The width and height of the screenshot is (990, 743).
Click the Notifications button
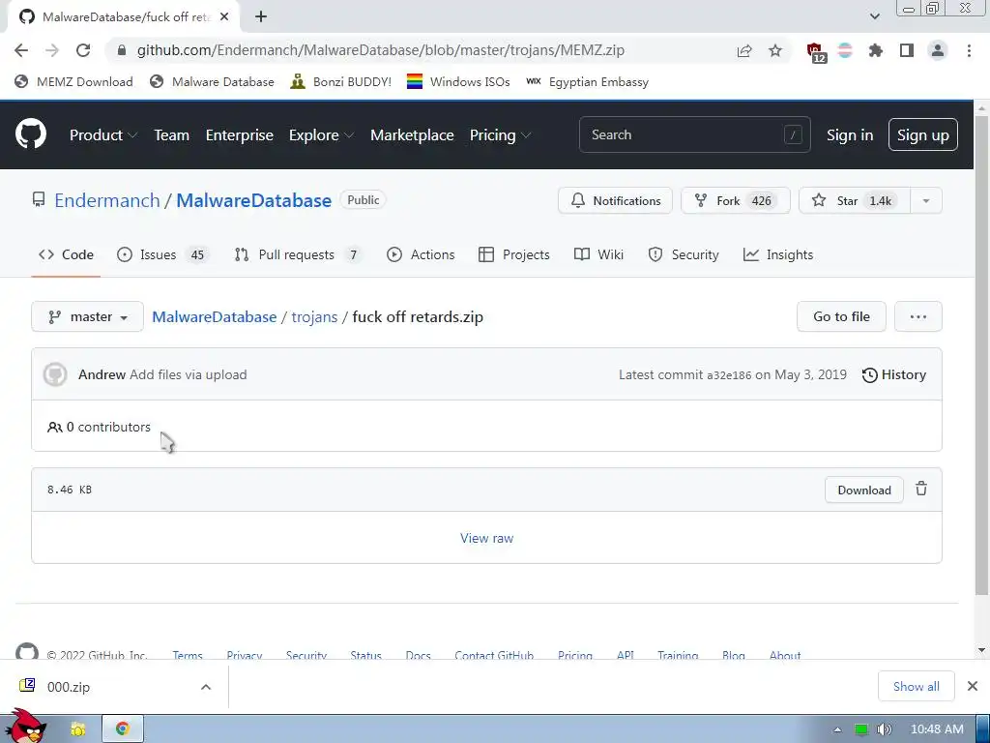[615, 201]
